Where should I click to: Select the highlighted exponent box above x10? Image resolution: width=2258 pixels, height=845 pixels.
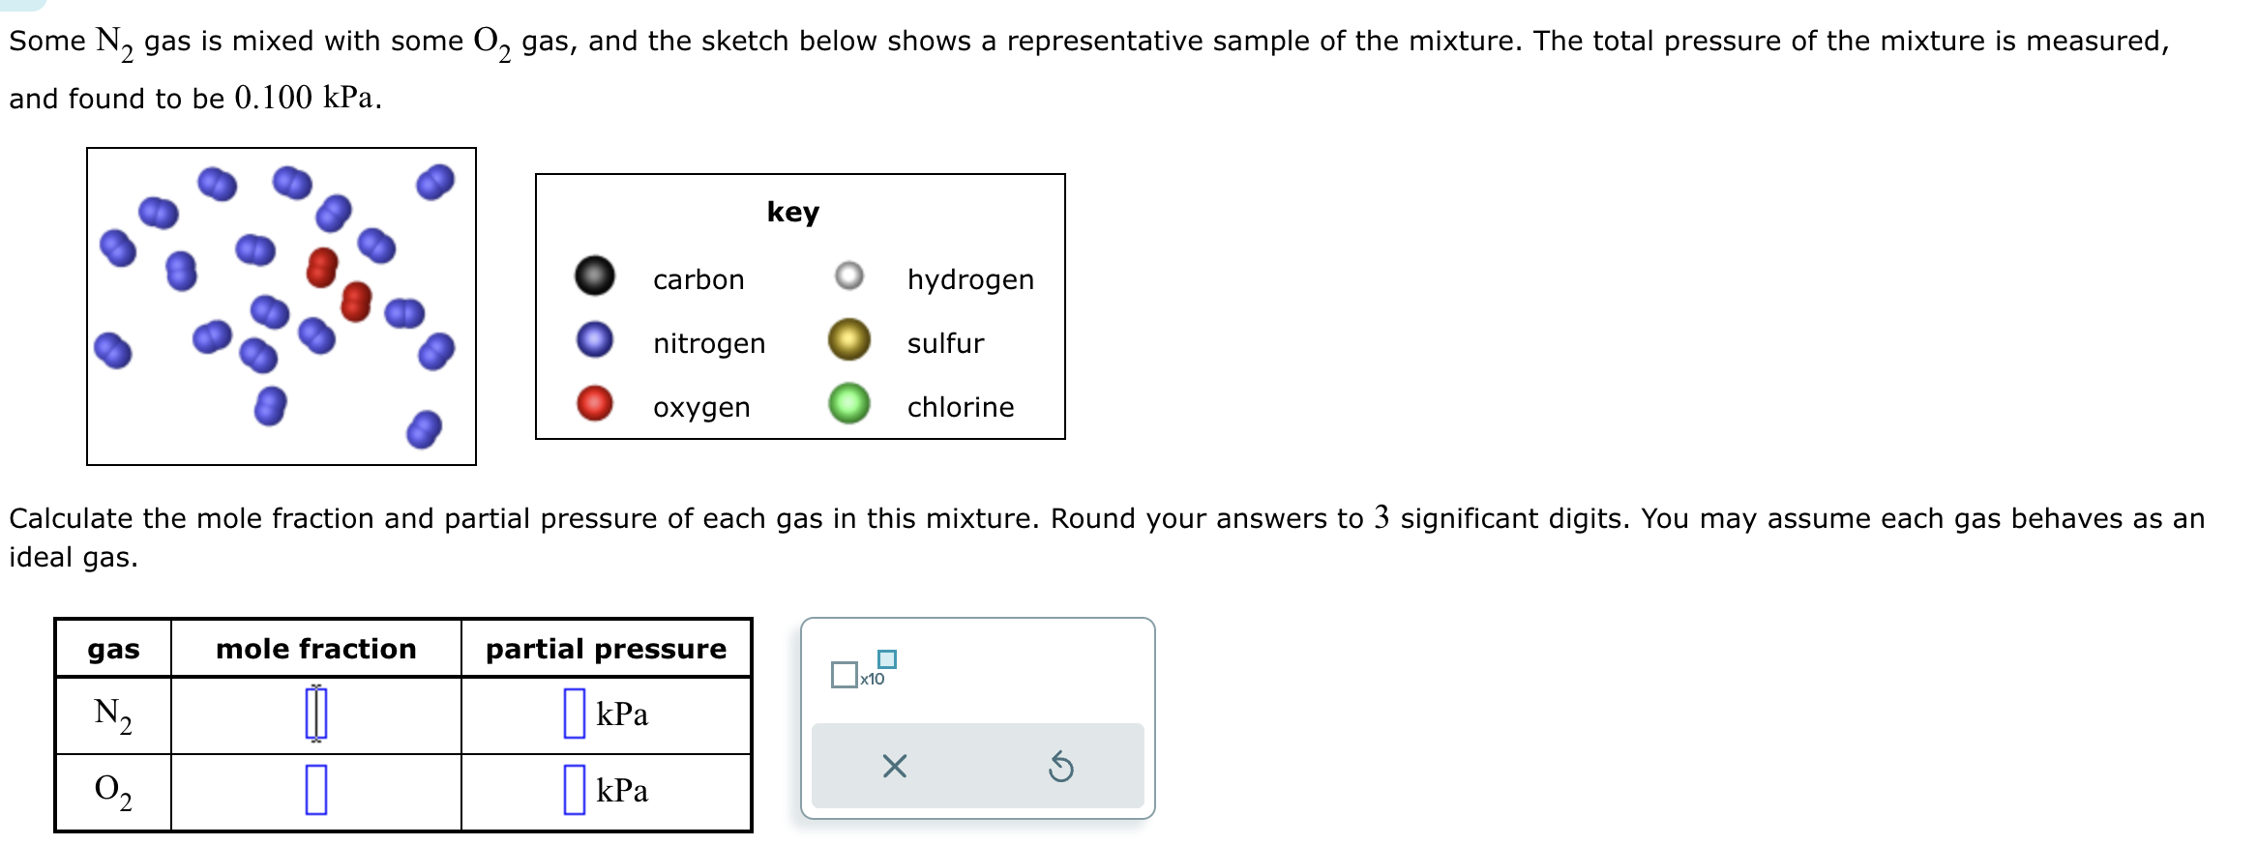[886, 658]
